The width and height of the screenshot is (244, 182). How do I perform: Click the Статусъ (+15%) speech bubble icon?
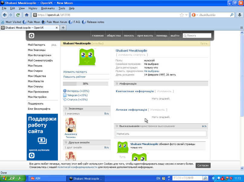65,99
